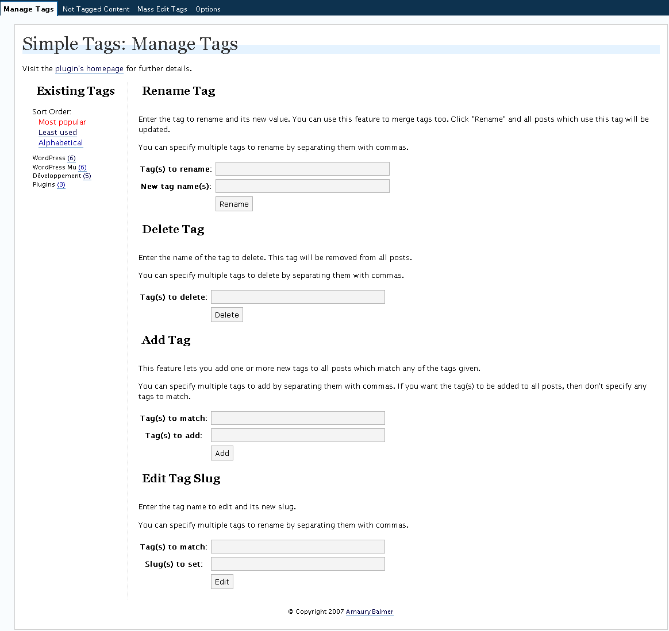This screenshot has width=669, height=631.
Task: Click the Add button
Action: pyautogui.click(x=222, y=453)
